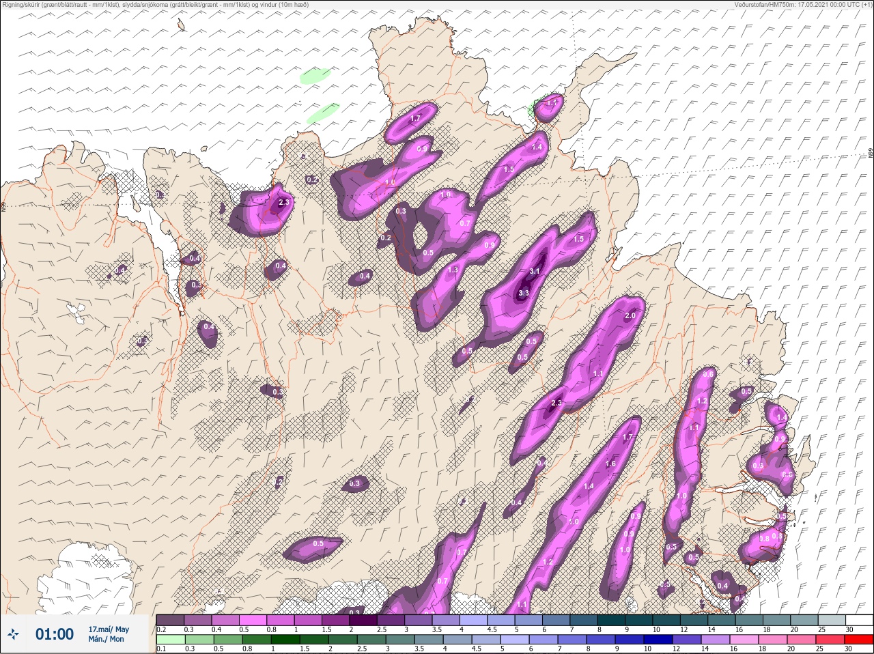Click the 3.3 precipitation value on the map

tap(524, 294)
